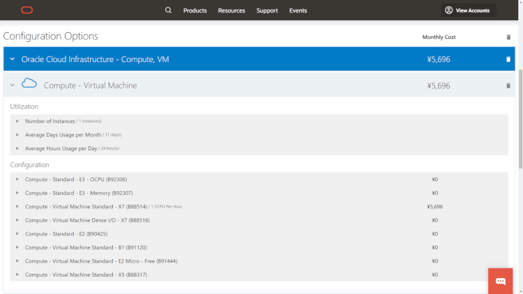Click the View Accounts button

(469, 10)
